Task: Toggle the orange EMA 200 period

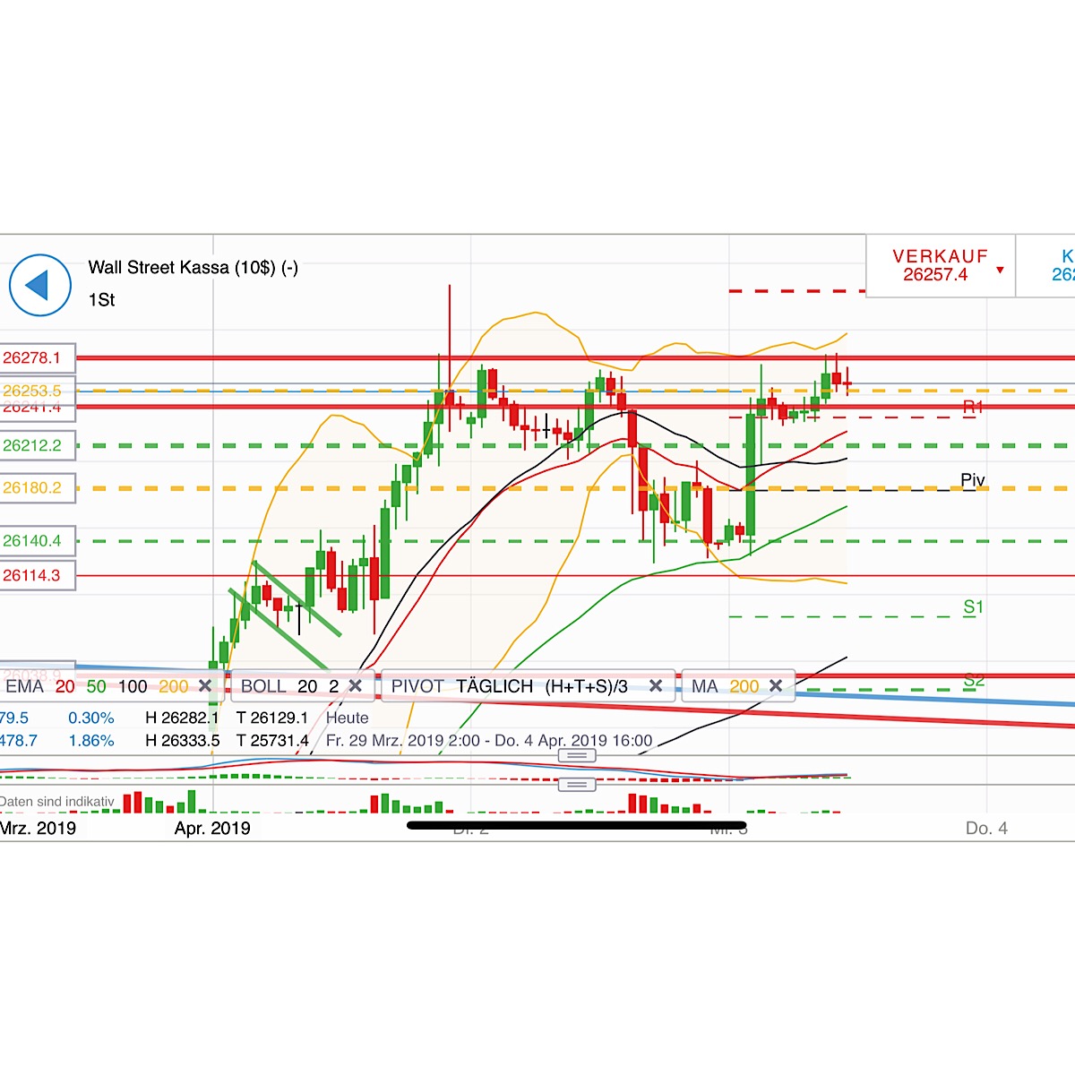Action: 174,685
